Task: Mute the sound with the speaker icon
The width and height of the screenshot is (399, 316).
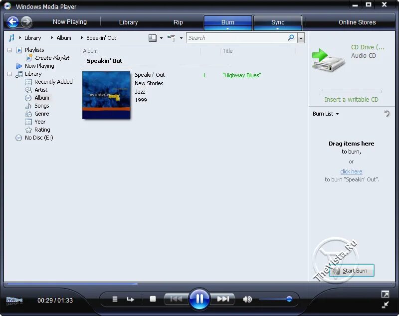Action: click(x=247, y=299)
